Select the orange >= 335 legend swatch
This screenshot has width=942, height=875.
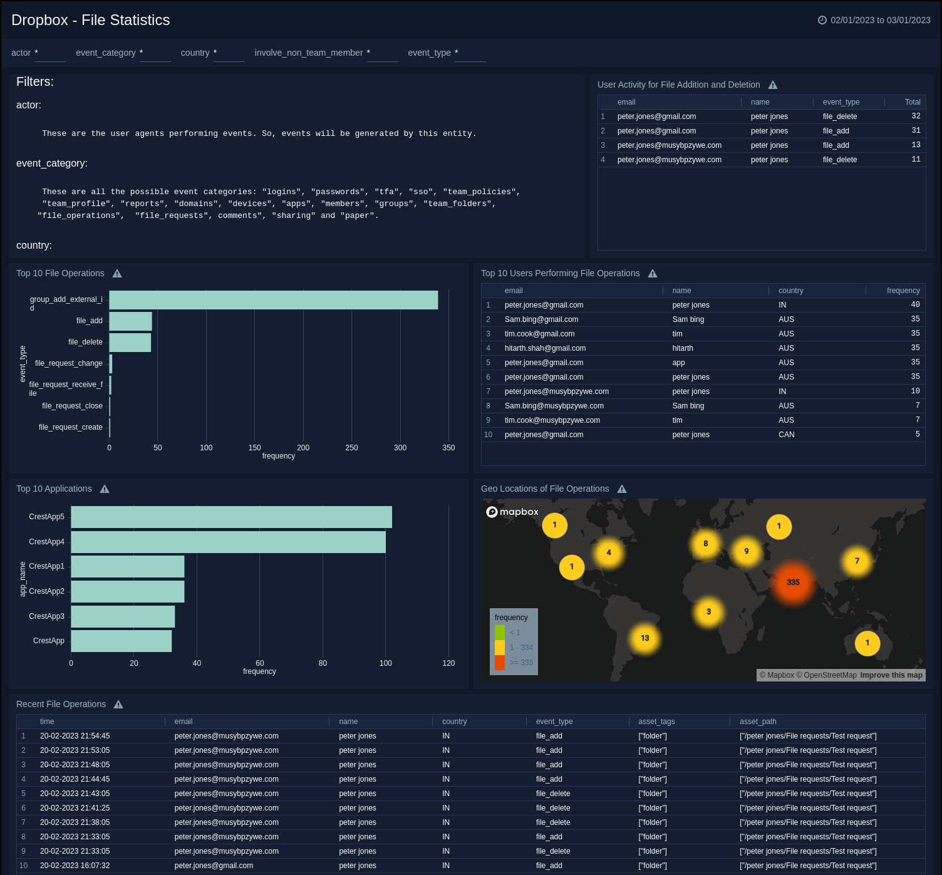pos(500,663)
